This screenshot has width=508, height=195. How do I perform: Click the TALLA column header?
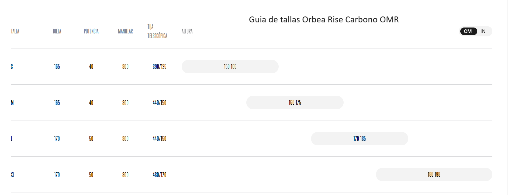[x=15, y=31]
